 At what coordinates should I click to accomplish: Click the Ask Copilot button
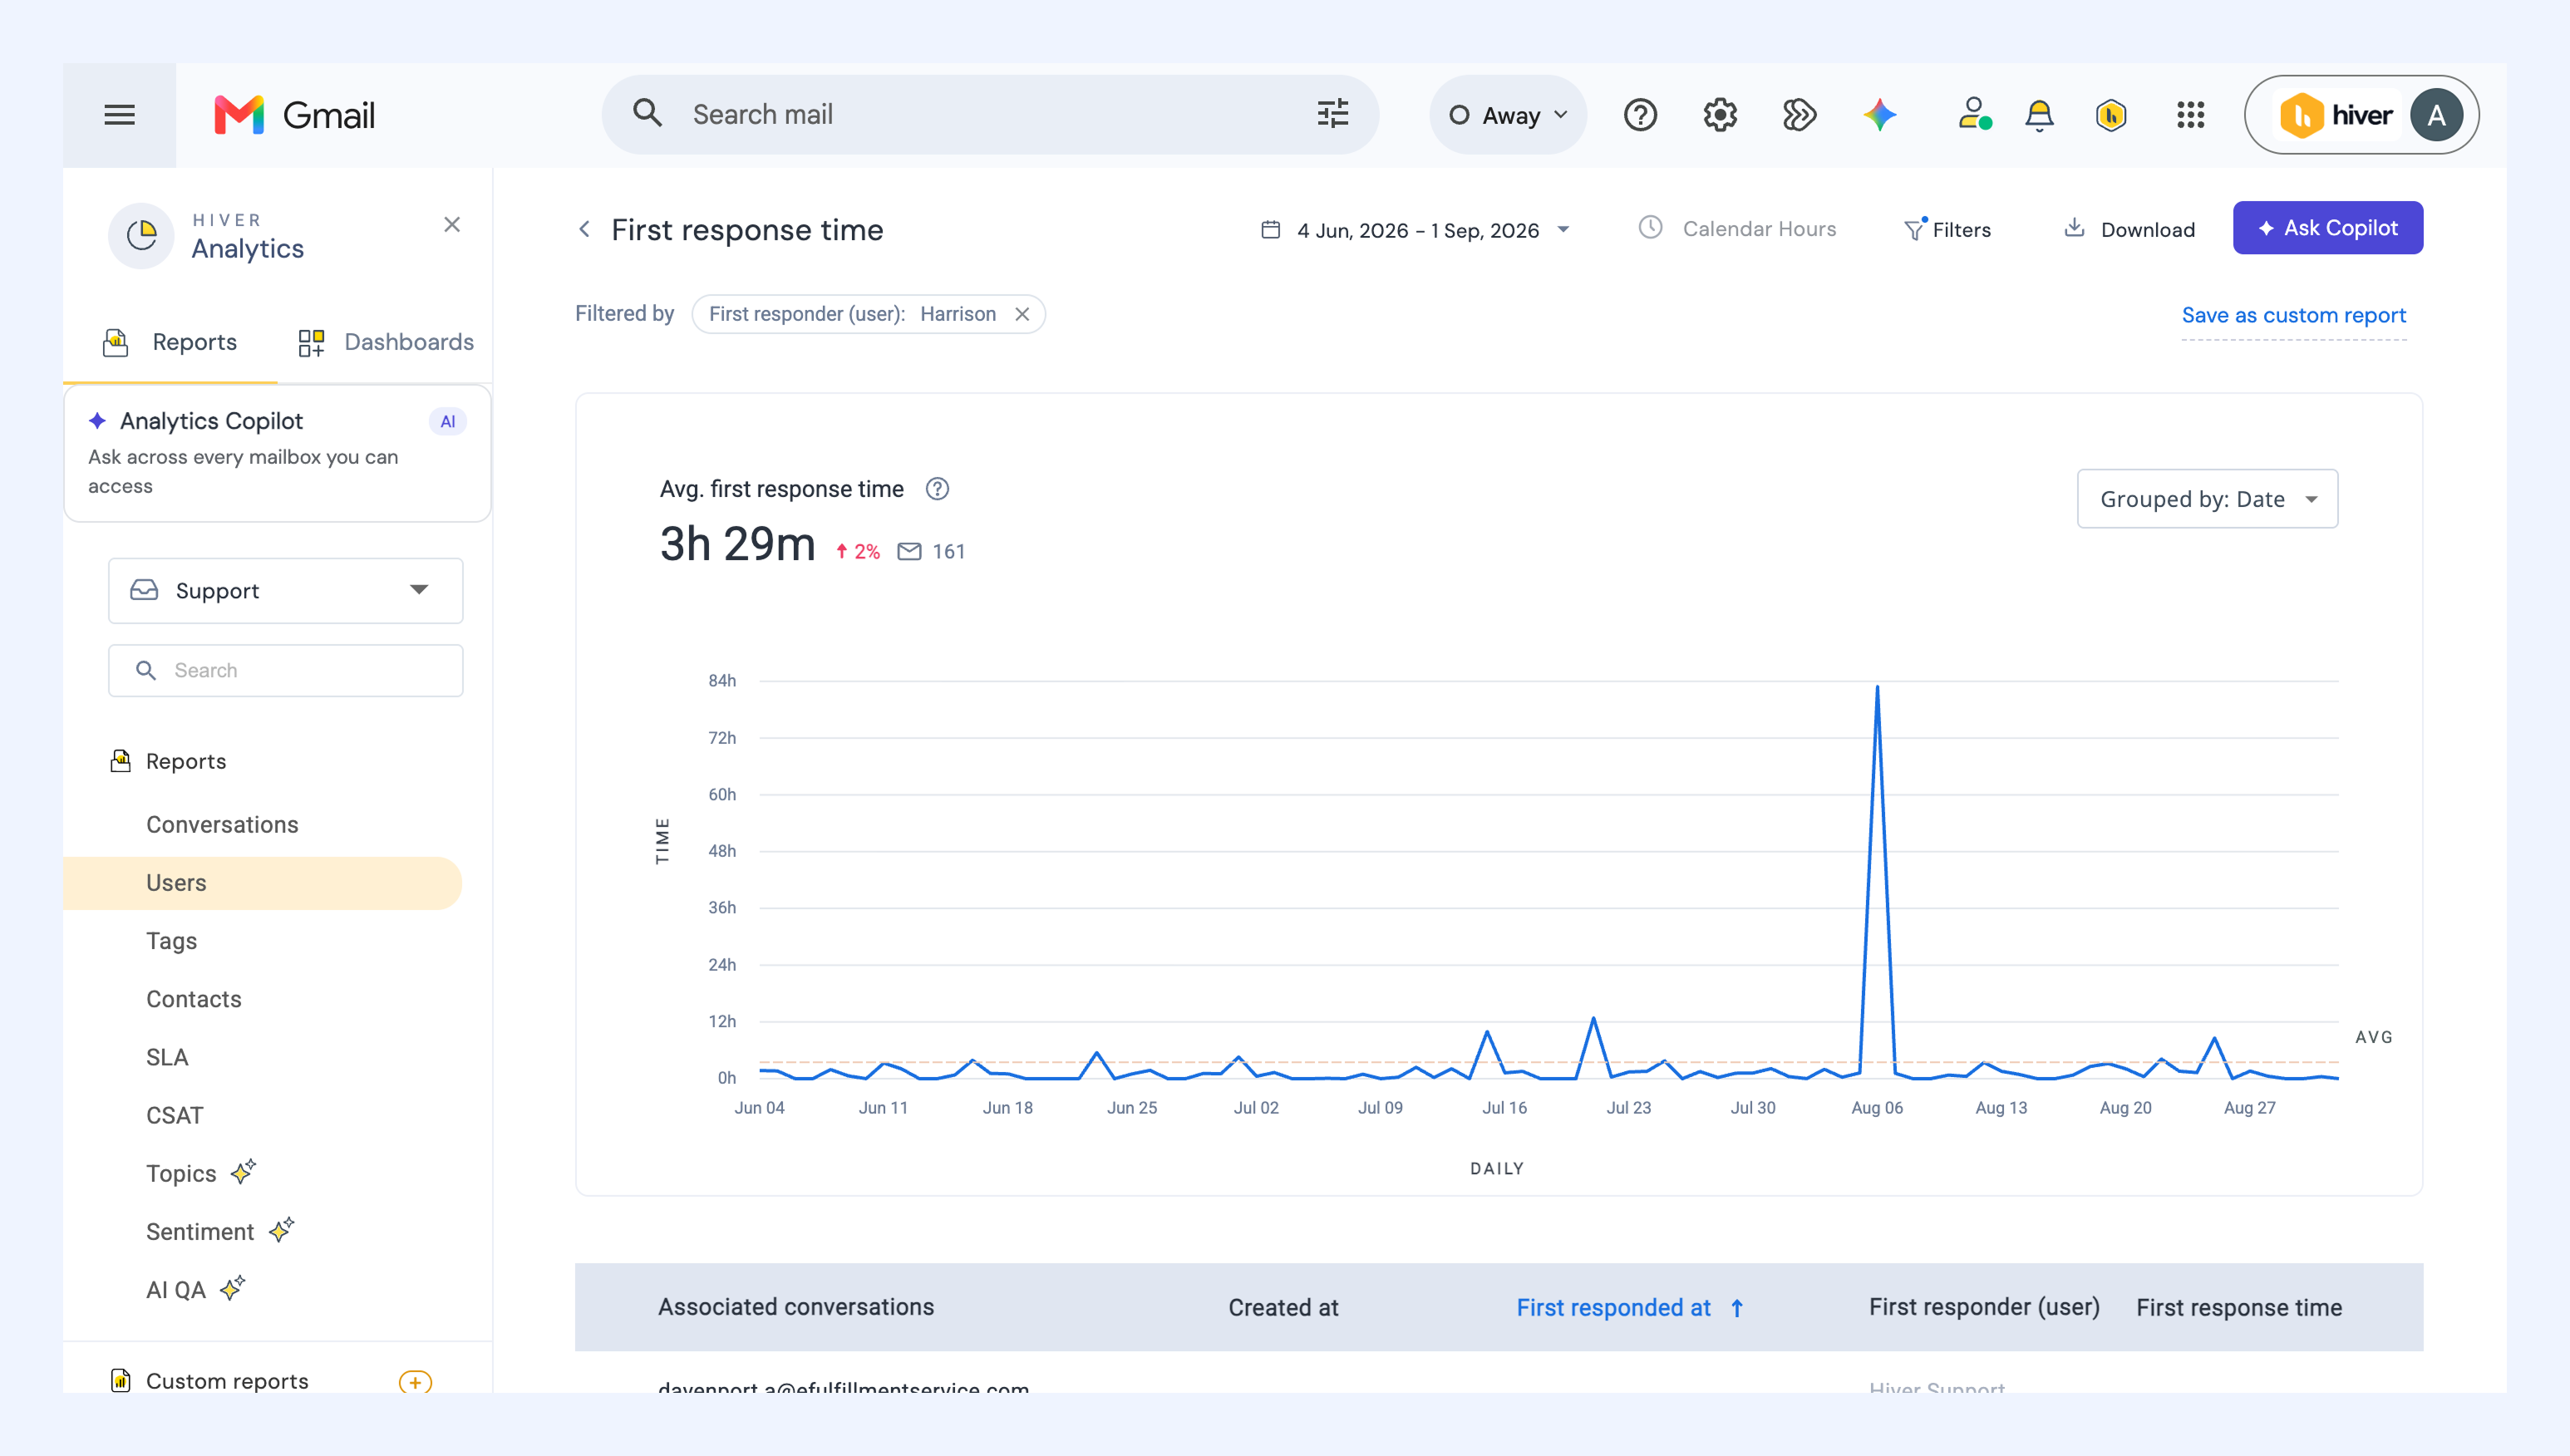tap(2327, 228)
